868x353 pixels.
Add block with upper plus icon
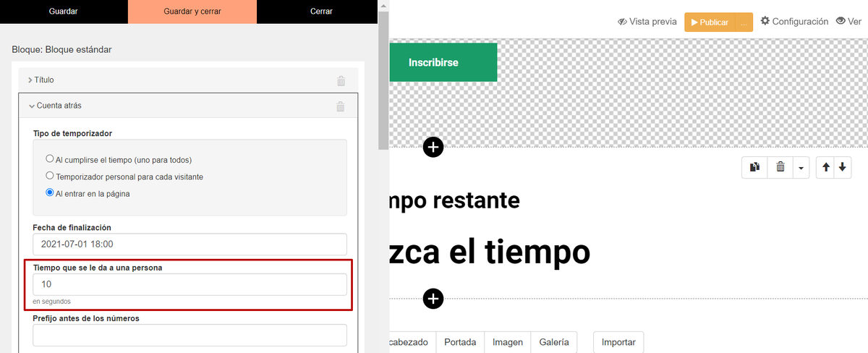point(433,147)
